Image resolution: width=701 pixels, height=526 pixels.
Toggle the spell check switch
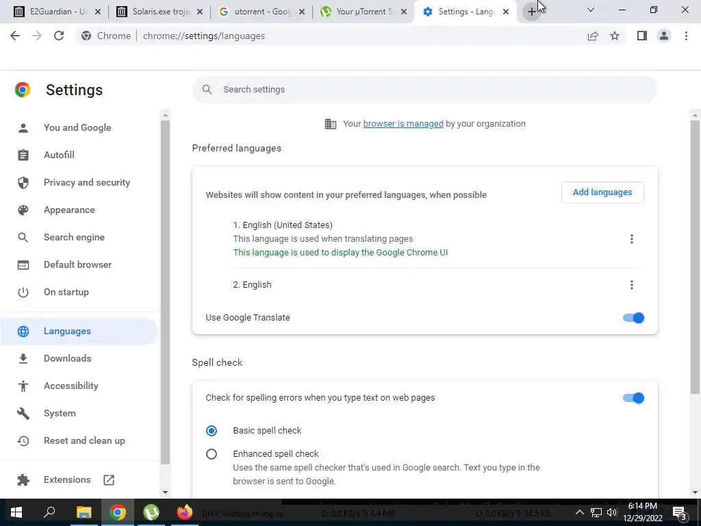click(x=633, y=398)
